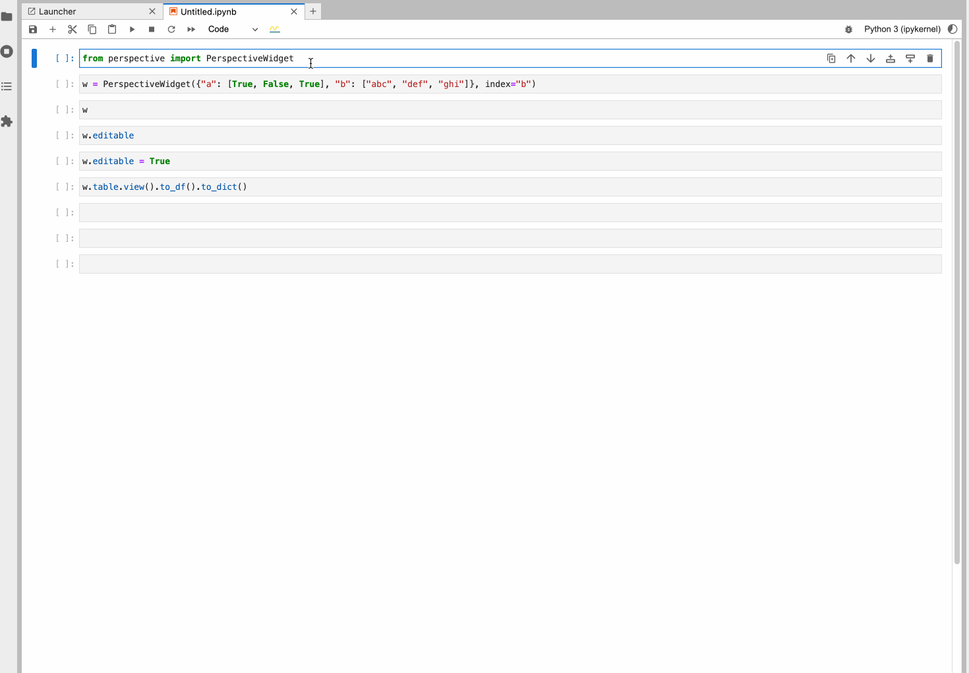
Task: Click the w = PerspectiveWidget(...) cell
Action: 510,84
